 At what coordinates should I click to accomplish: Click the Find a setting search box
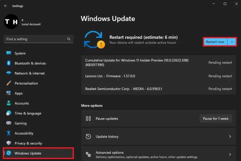[x=39, y=39]
